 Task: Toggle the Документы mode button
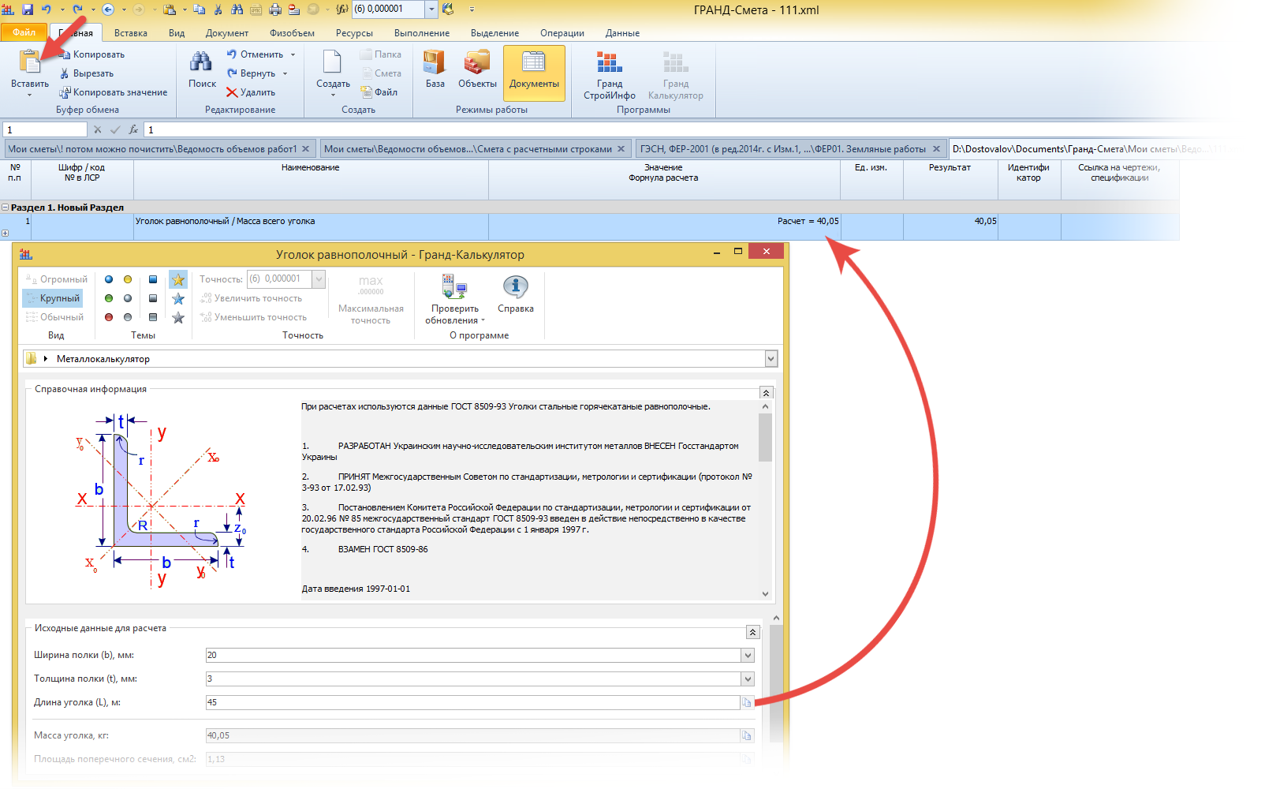534,73
